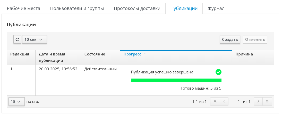Image resolution: width=282 pixels, height=115 pixels.
Task: Click the refresh icon button
Action: [x=17, y=40]
